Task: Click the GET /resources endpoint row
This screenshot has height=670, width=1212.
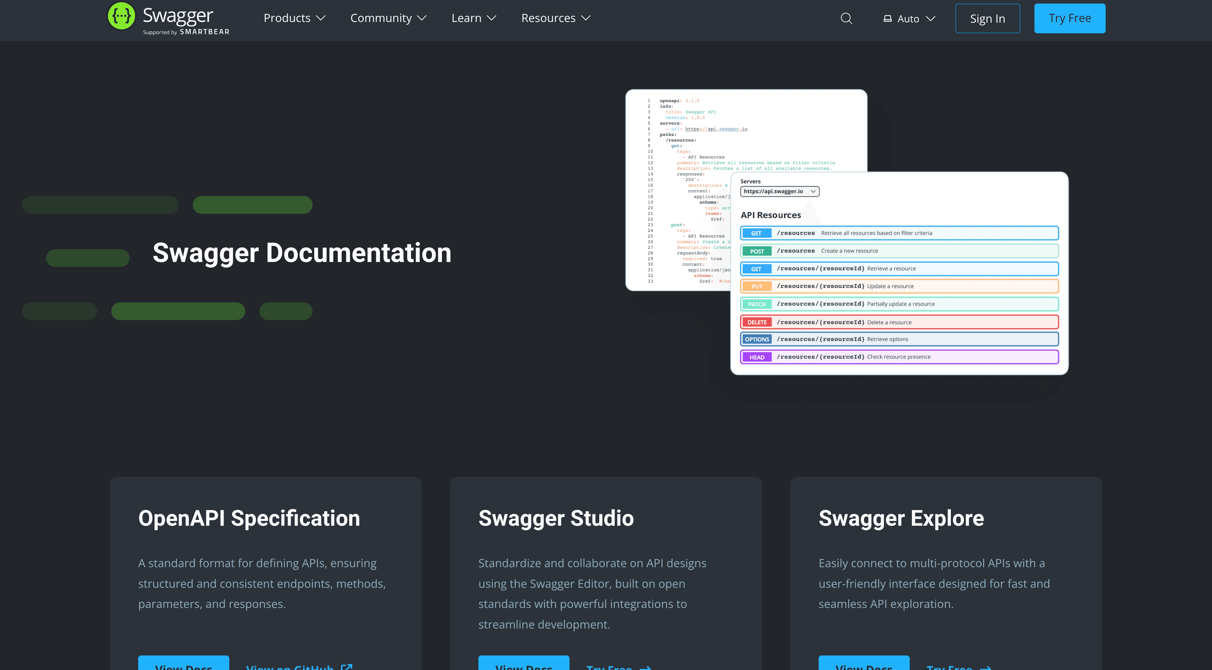Action: point(899,233)
